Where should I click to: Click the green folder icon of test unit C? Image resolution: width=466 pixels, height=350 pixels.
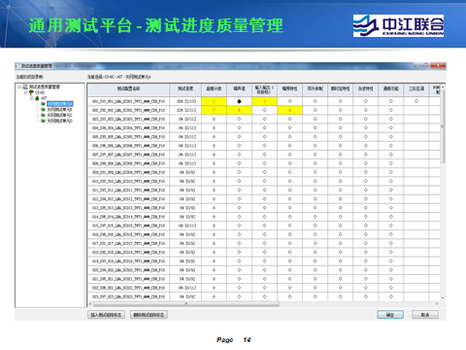point(43,115)
